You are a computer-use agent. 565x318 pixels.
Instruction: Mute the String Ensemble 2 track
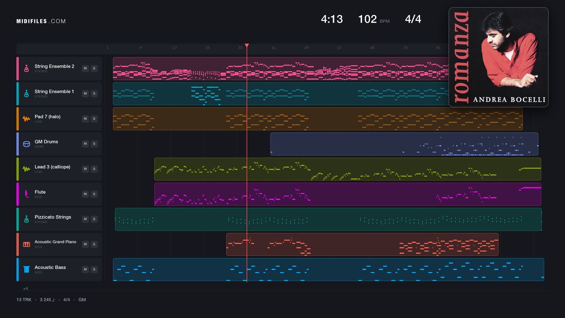tap(85, 69)
